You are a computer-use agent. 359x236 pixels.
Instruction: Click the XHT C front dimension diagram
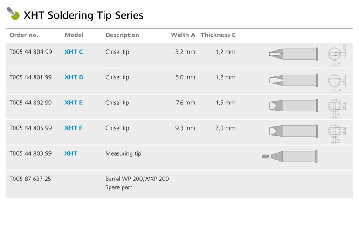(x=337, y=55)
